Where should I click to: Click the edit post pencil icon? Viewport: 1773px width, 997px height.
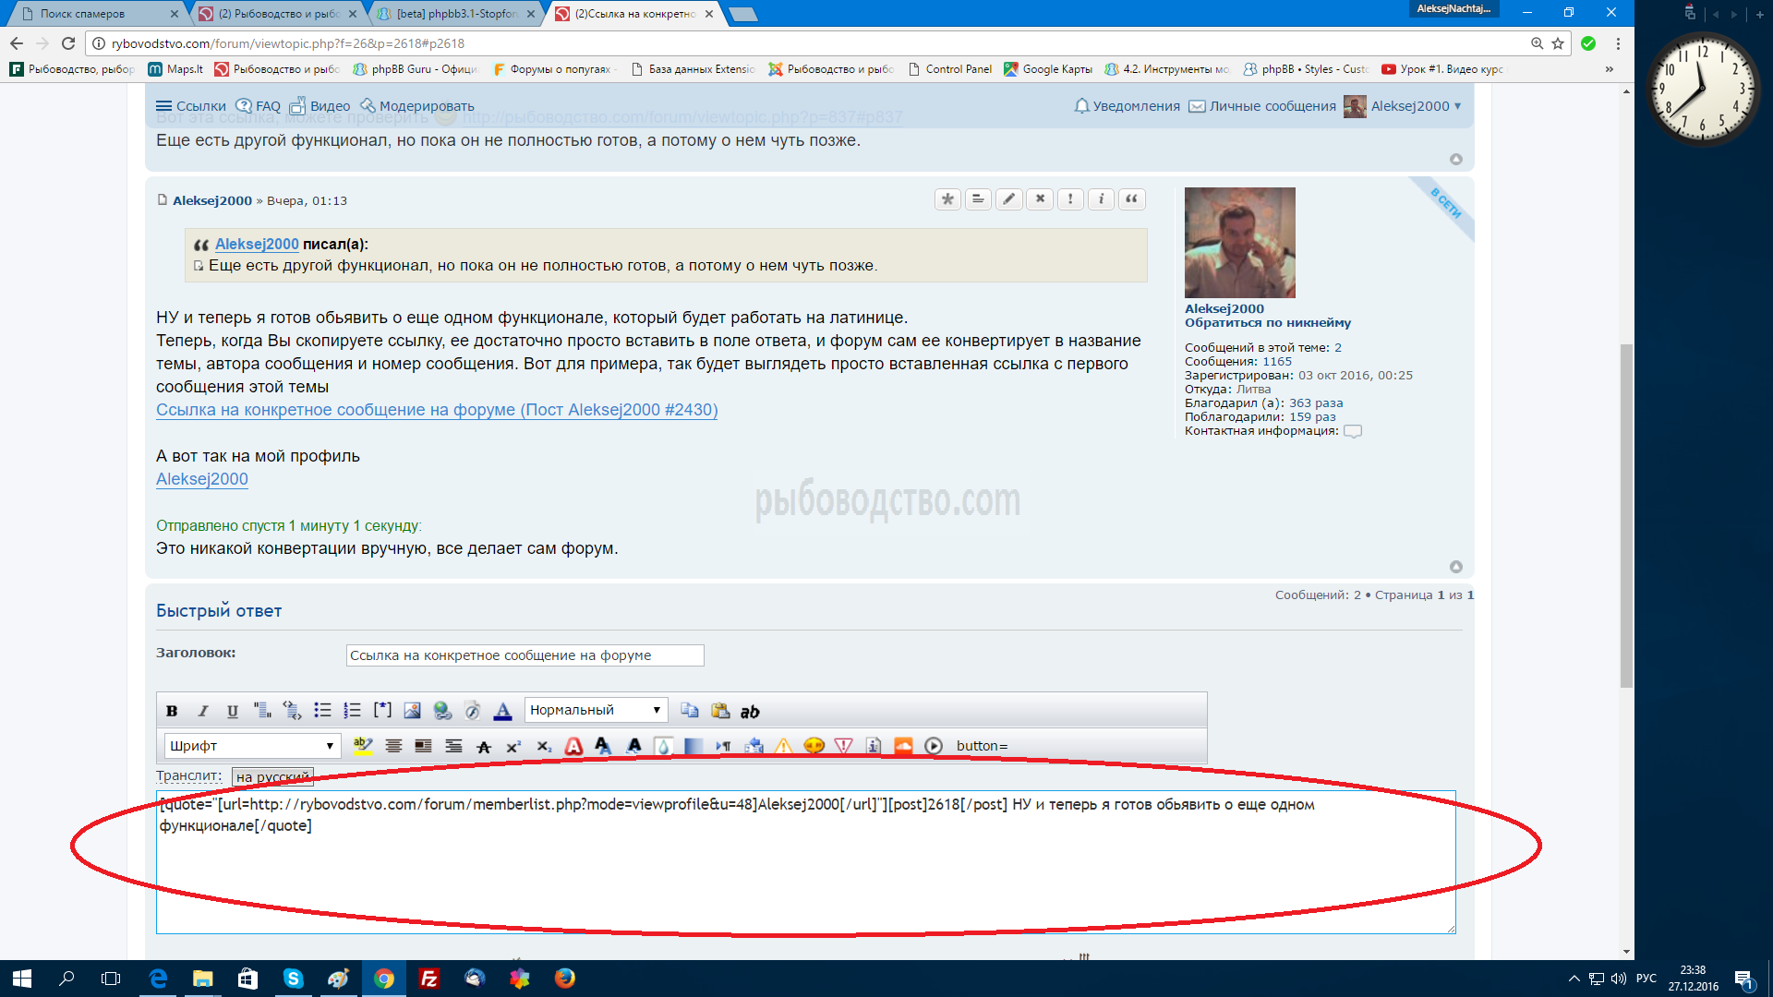tap(1009, 199)
